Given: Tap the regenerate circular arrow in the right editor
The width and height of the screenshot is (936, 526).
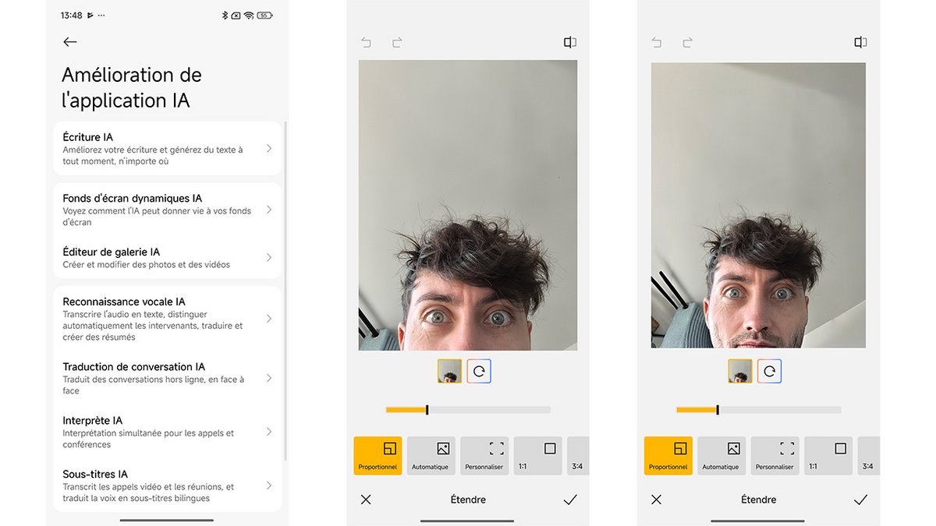Looking at the screenshot, I should pos(769,372).
